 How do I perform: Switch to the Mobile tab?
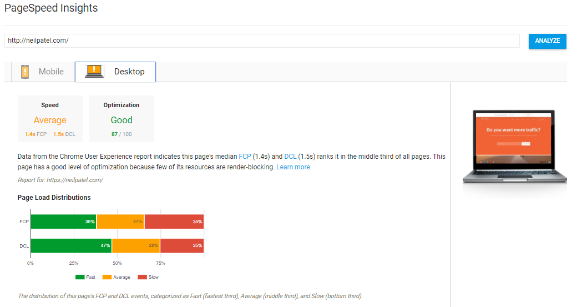click(43, 72)
